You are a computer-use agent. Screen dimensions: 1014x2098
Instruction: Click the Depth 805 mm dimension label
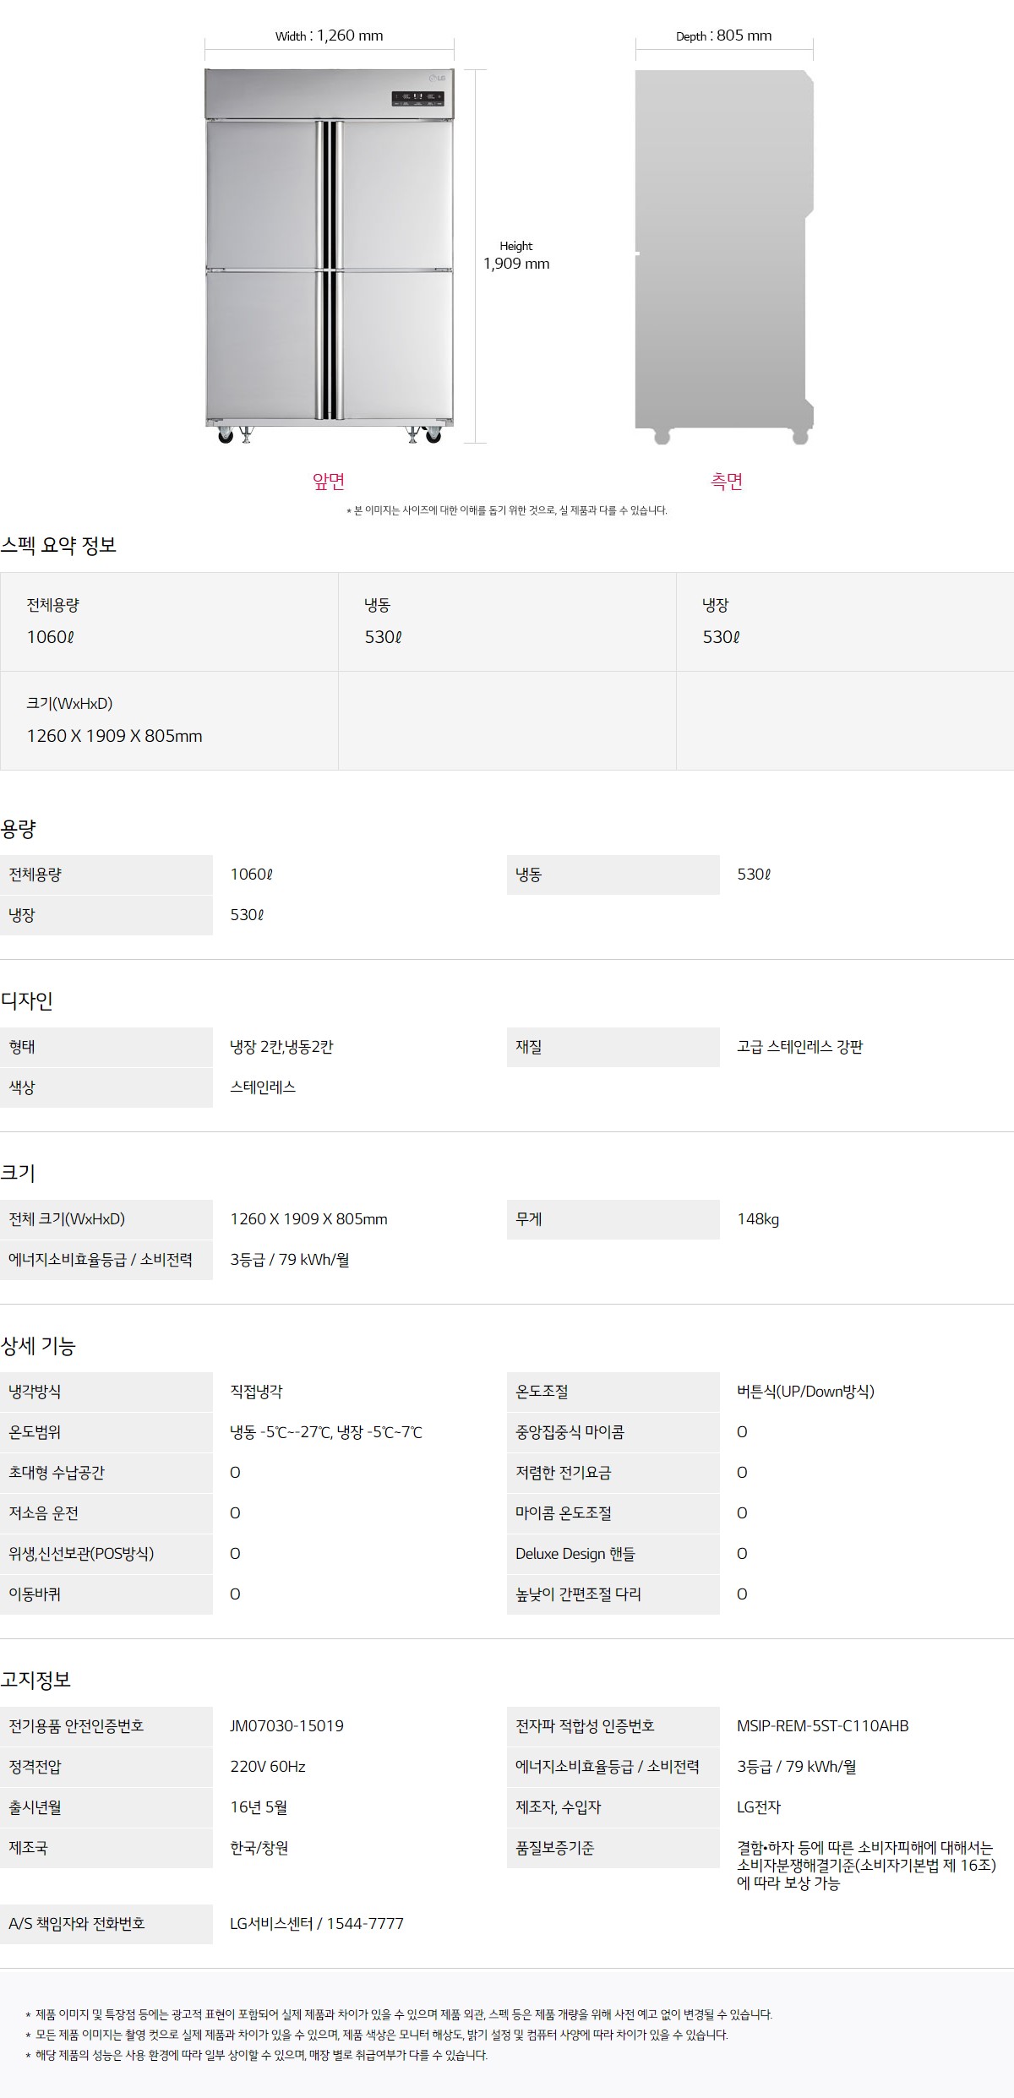coord(723,35)
